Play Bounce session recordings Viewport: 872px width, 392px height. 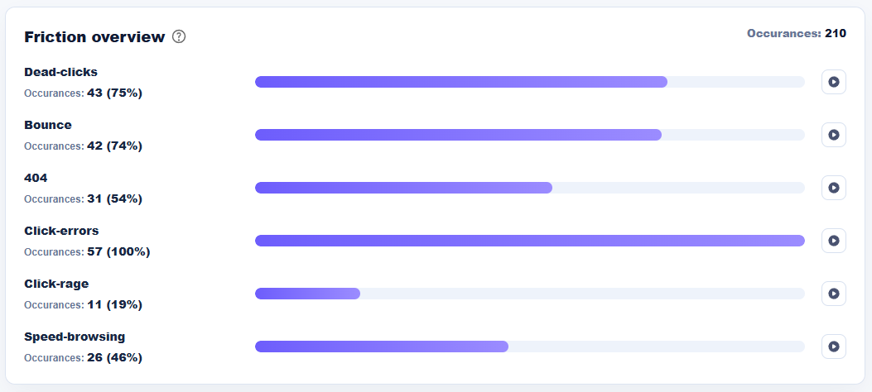click(834, 135)
